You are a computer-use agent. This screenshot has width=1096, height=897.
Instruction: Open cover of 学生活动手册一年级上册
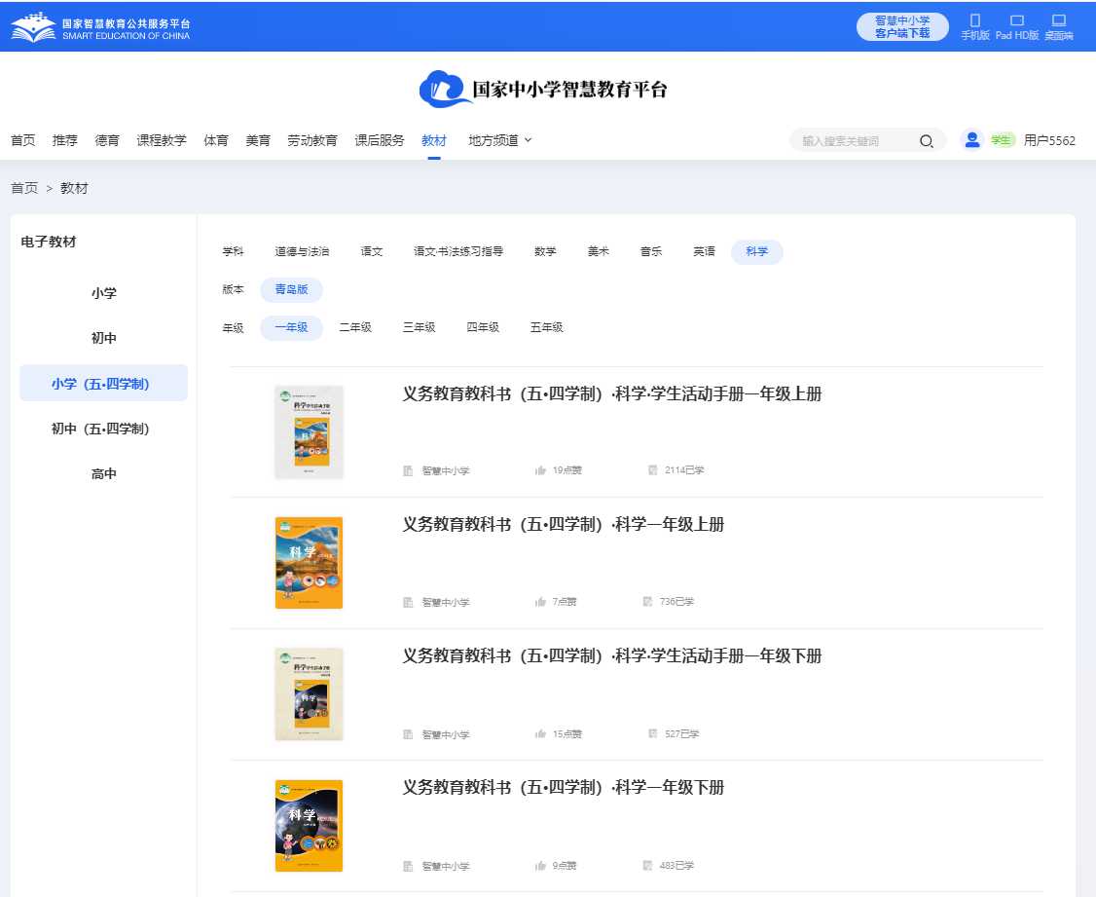(309, 432)
